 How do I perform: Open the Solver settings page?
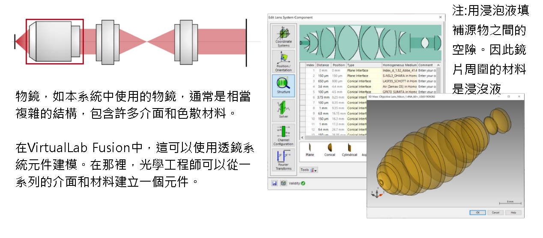pos(283,110)
